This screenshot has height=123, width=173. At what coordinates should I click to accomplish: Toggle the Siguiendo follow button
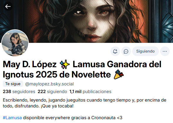click(145, 51)
